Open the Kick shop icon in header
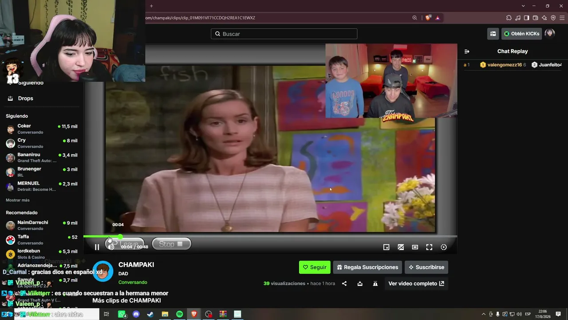The height and width of the screenshot is (320, 568). tap(493, 34)
